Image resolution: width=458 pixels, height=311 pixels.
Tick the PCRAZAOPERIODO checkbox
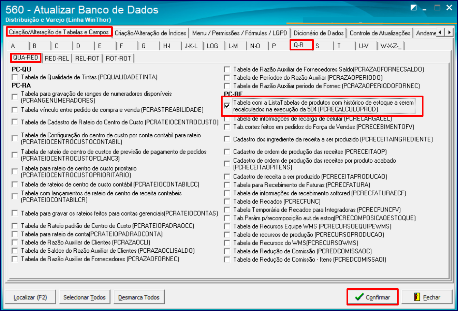coord(227,78)
